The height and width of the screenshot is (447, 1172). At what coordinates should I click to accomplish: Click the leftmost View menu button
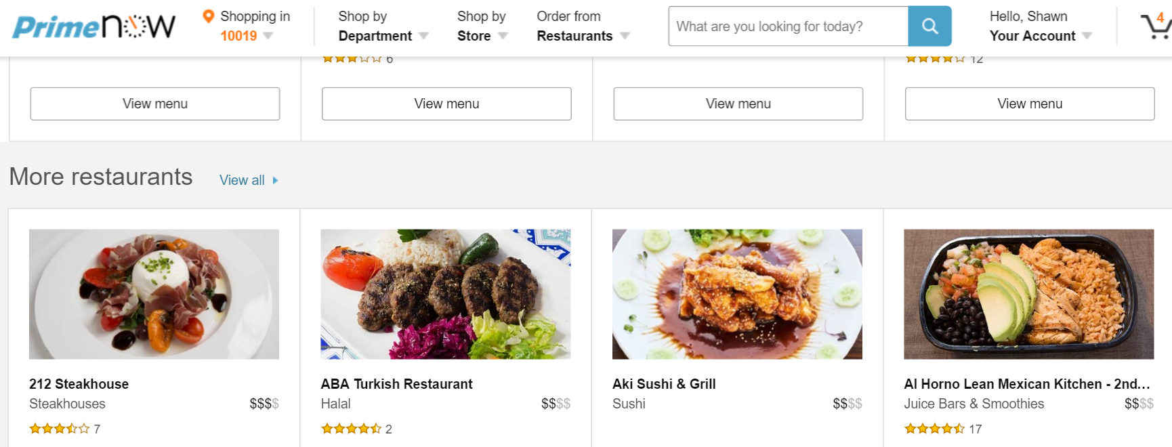click(x=154, y=104)
